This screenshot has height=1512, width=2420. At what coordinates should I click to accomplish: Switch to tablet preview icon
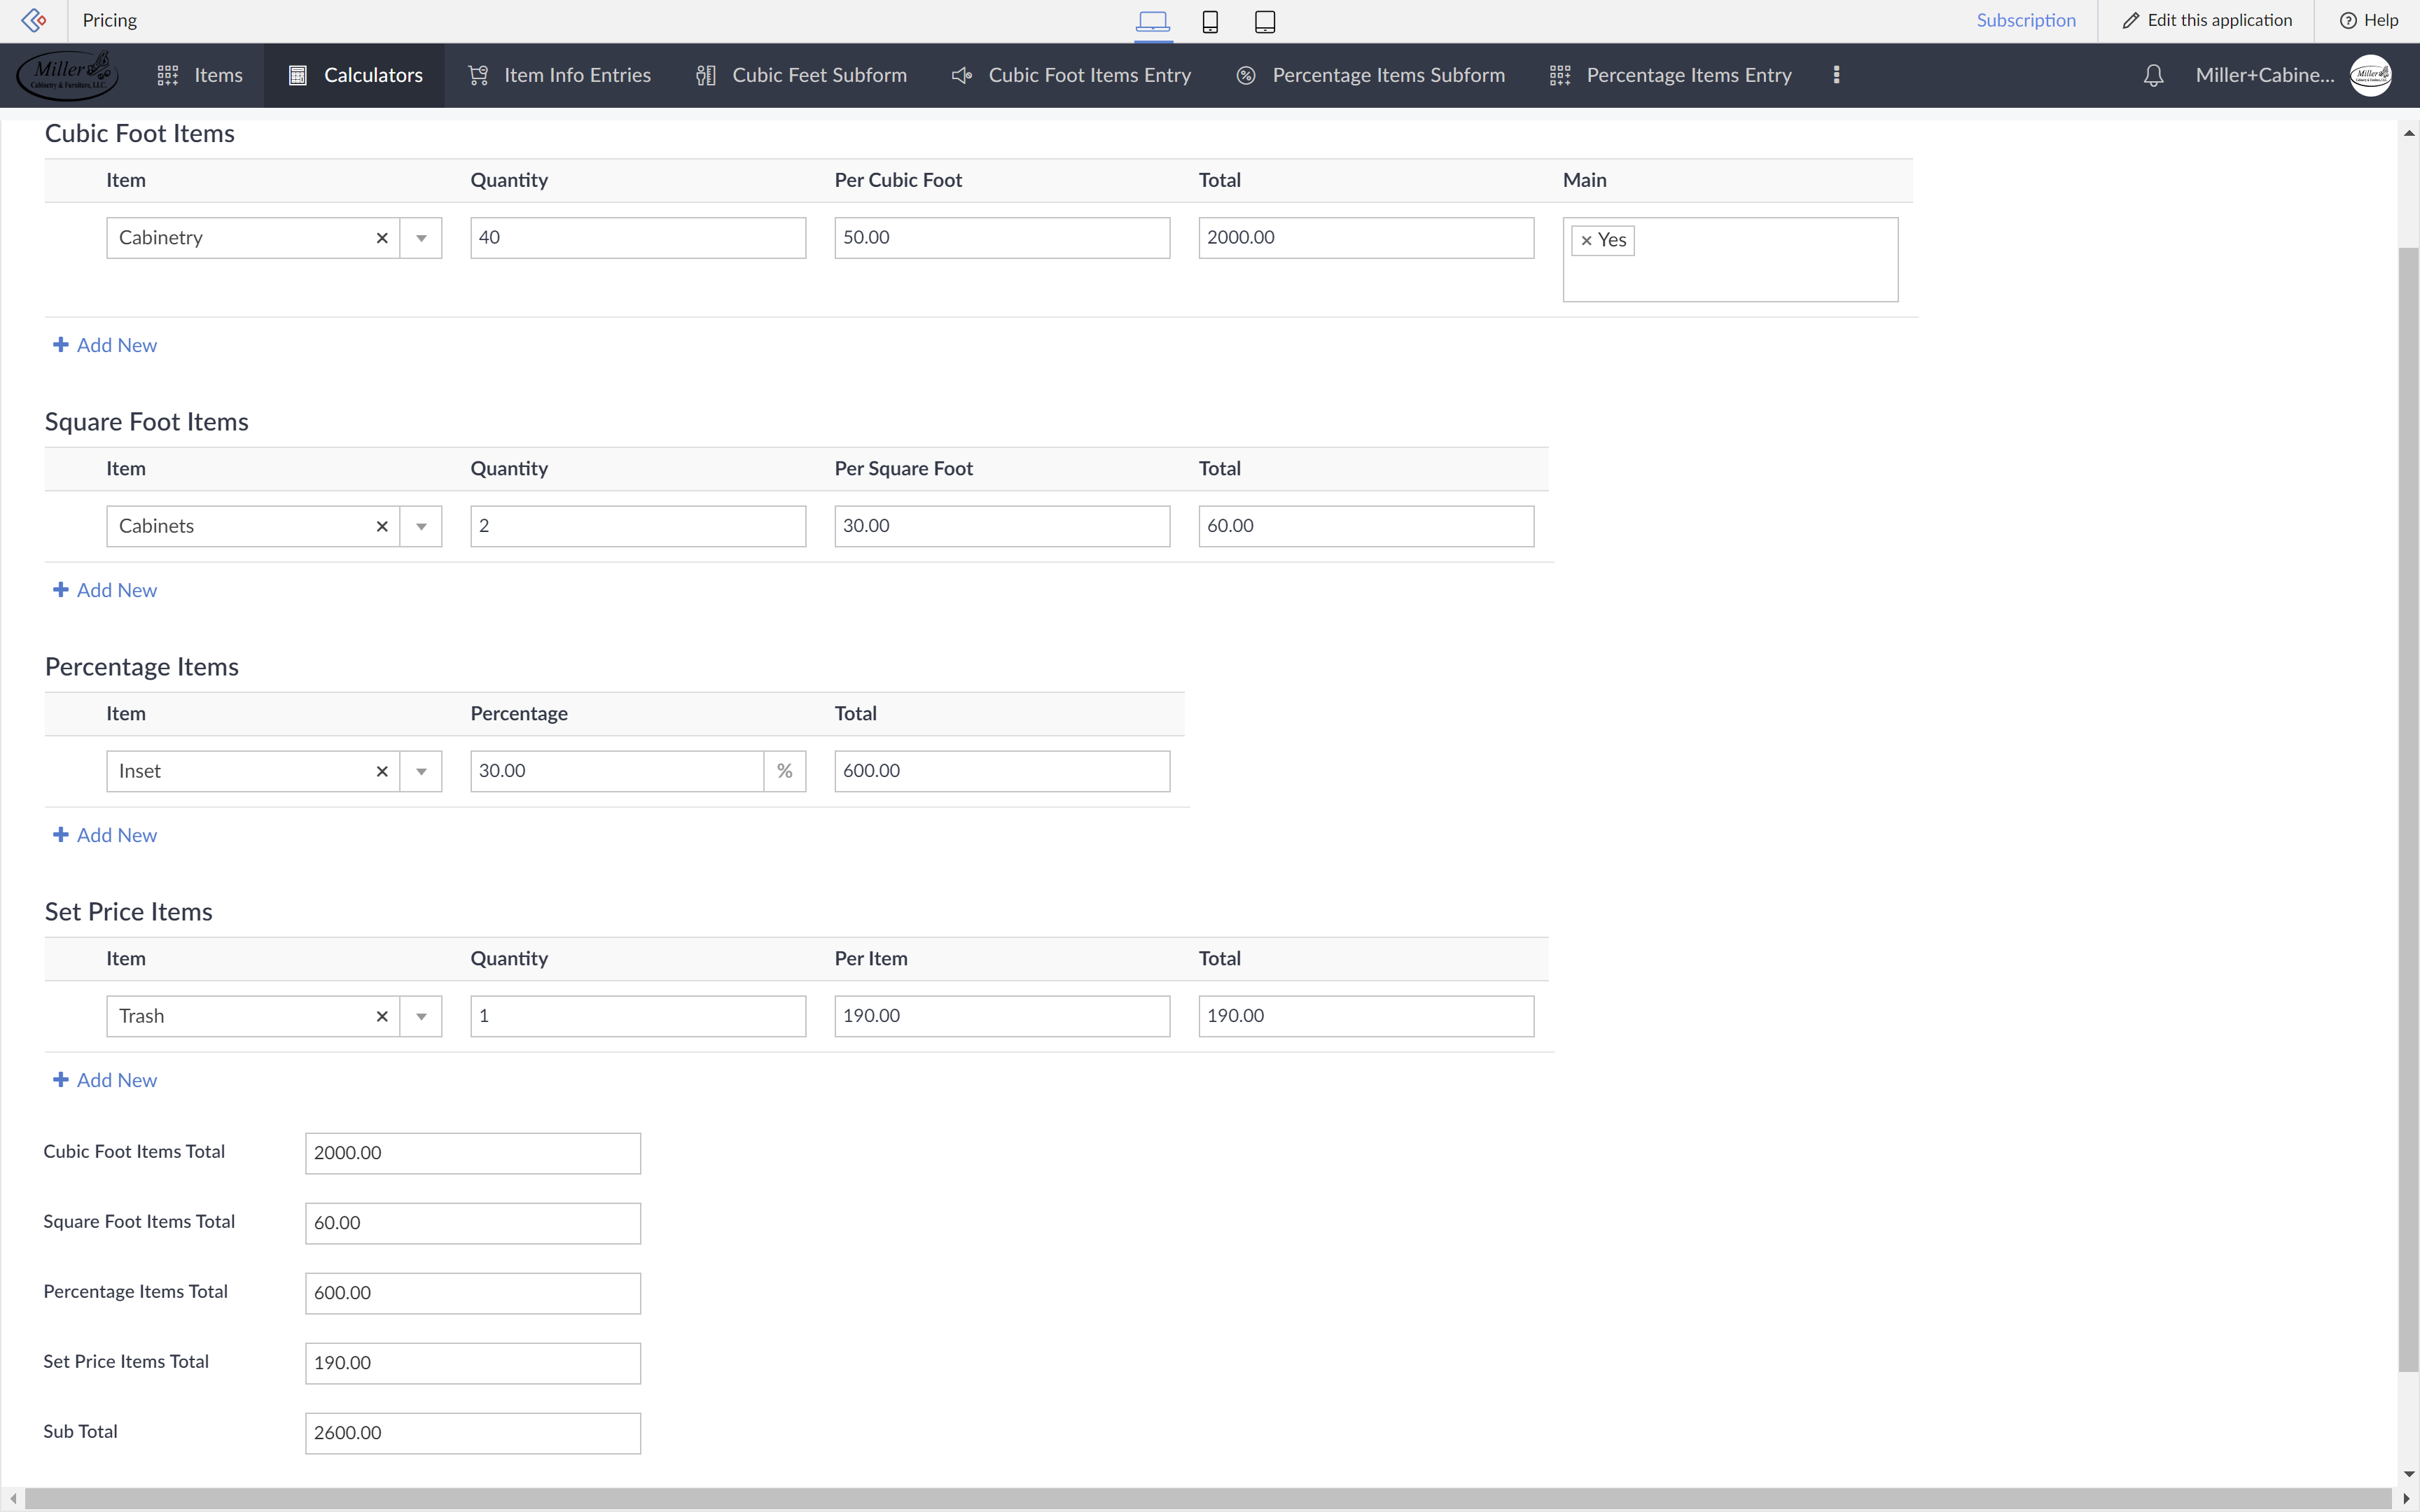[1265, 21]
